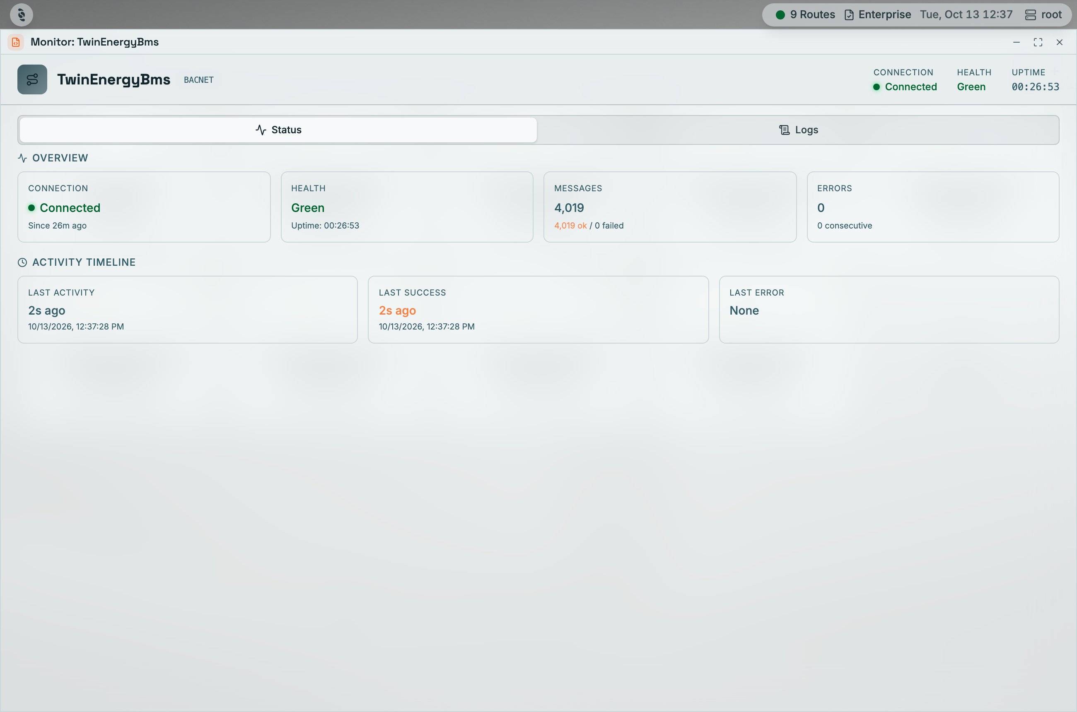Click the 4,019 messages count
The image size is (1077, 712).
(x=569, y=208)
